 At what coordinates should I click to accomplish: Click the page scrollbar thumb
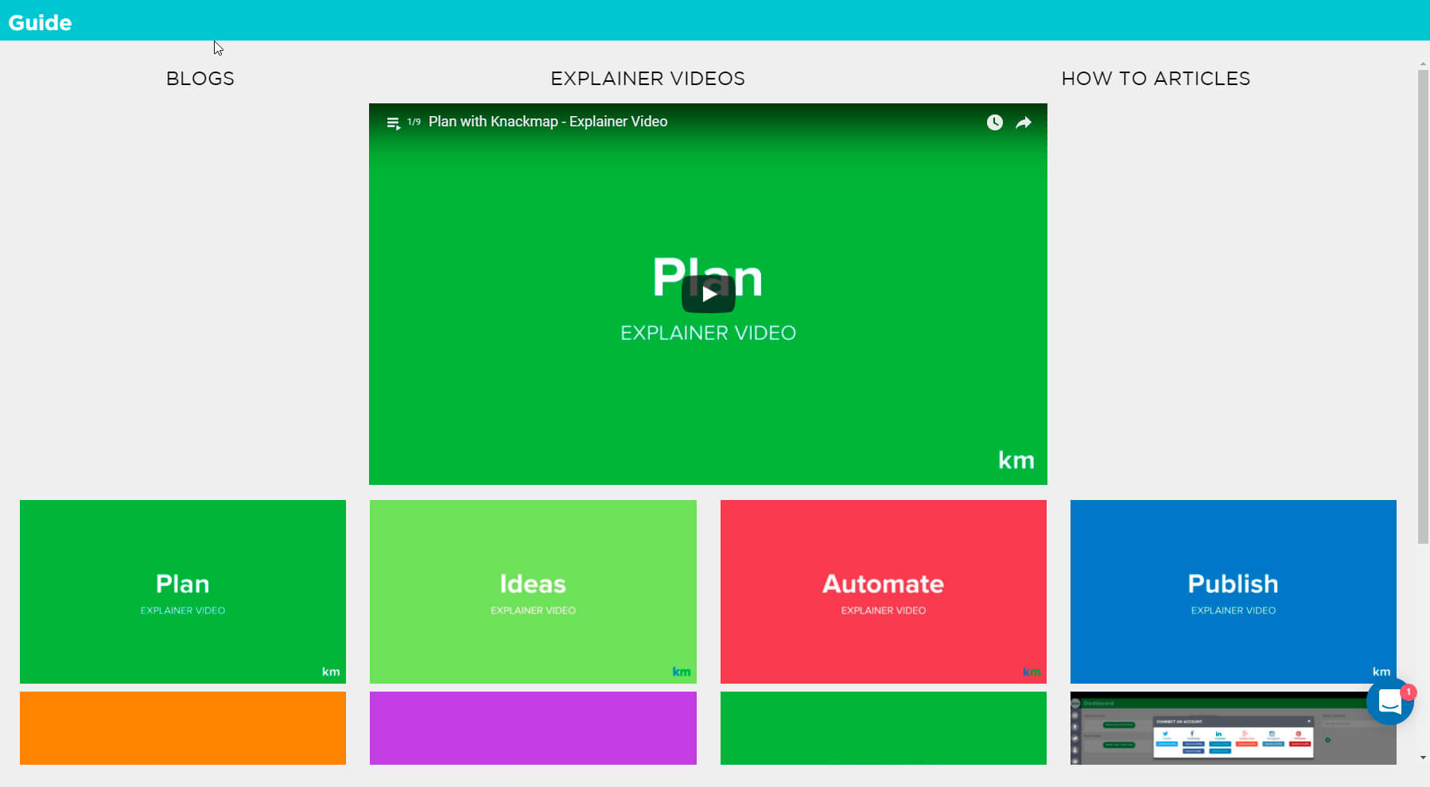click(x=1424, y=307)
